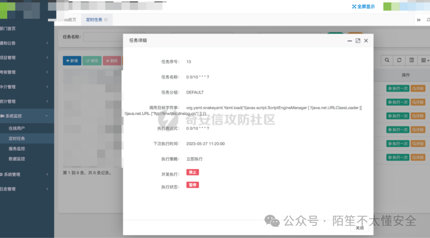Click the red 暂停 status badge

click(x=193, y=185)
